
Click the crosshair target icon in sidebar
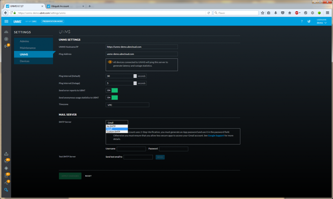(6, 168)
